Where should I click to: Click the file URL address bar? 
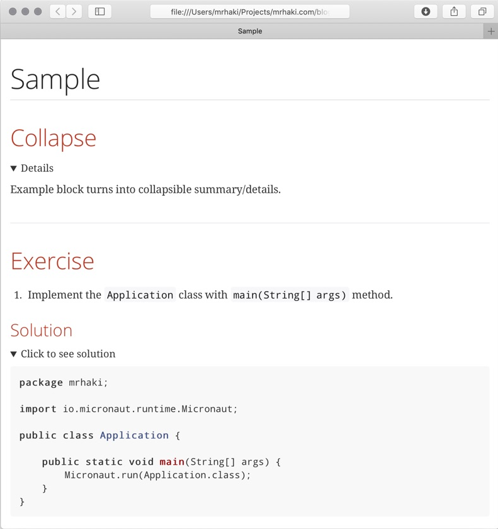click(249, 11)
